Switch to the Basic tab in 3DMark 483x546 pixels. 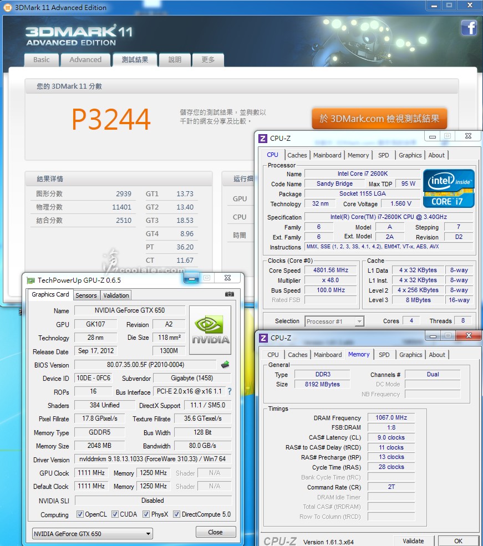click(x=42, y=59)
